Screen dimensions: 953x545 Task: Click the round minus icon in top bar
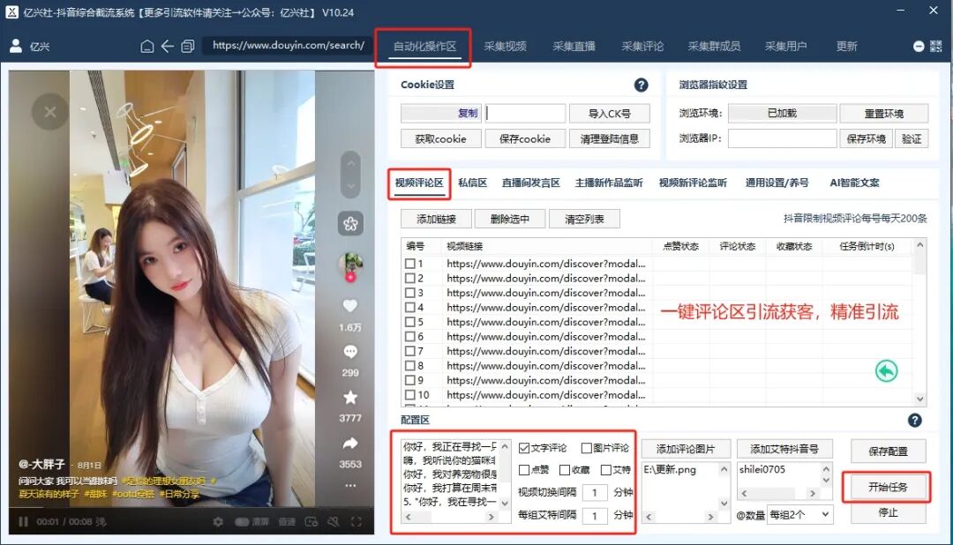click(919, 46)
